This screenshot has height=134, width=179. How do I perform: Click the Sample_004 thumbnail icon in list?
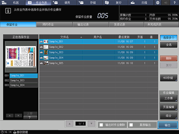46,58
